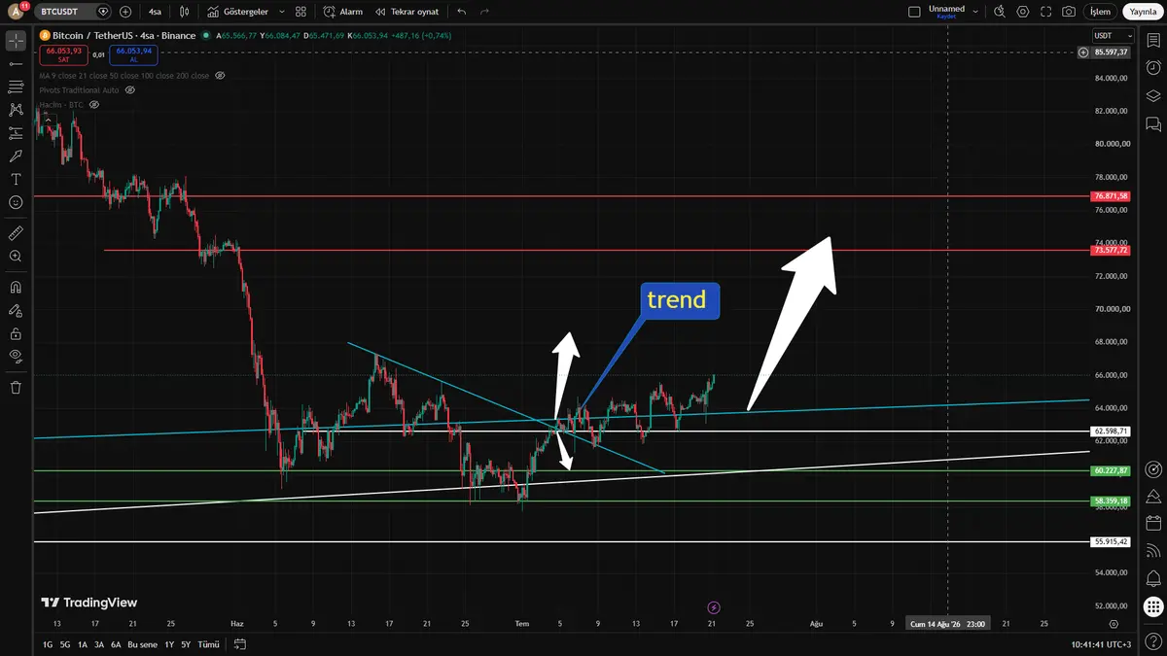The width and height of the screenshot is (1167, 656).
Task: Open the go-to-date calendar icon
Action: [240, 644]
